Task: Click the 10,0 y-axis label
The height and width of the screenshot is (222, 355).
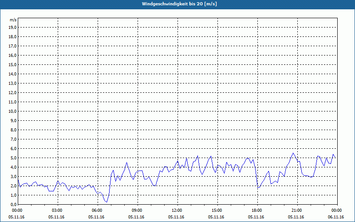Action: point(12,111)
